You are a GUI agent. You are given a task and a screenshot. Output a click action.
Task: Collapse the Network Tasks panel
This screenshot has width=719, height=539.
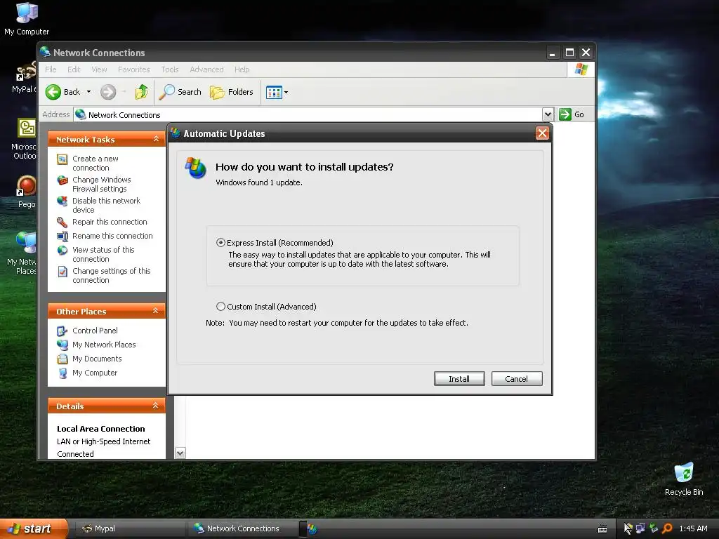click(x=156, y=139)
